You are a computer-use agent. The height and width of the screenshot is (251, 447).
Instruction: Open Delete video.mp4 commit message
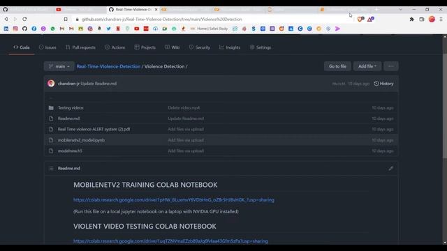[184, 108]
